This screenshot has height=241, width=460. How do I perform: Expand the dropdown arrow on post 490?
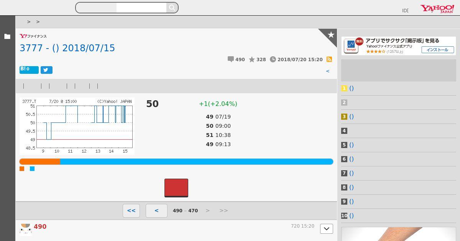(x=327, y=229)
